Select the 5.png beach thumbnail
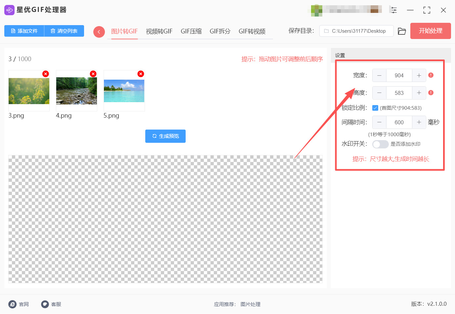 point(124,91)
